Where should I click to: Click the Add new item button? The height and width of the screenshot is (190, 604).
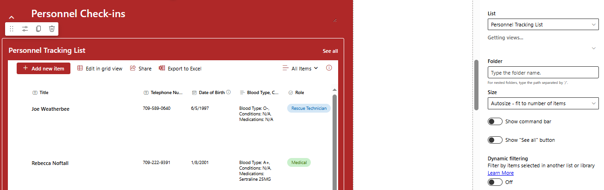pos(44,68)
